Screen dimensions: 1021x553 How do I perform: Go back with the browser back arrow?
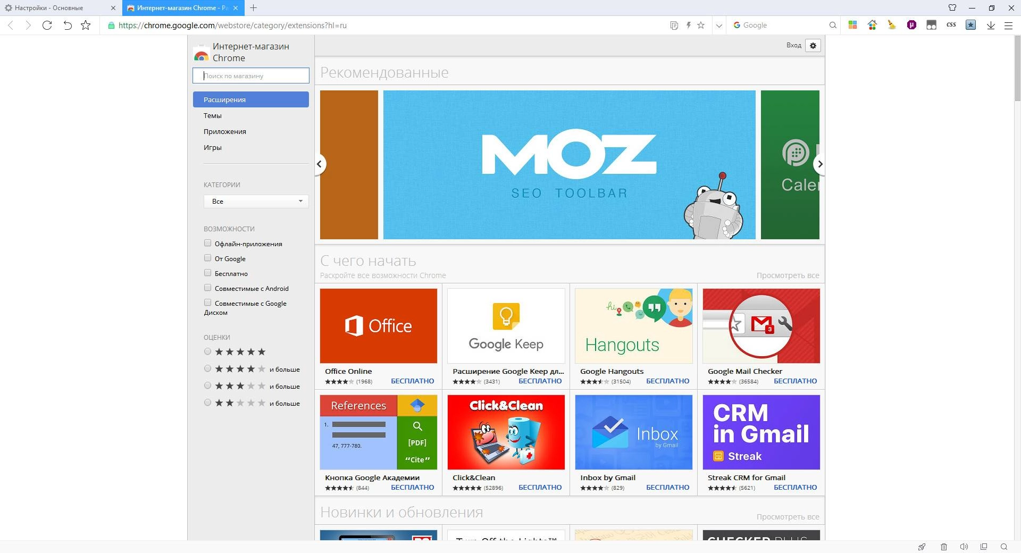coord(11,25)
